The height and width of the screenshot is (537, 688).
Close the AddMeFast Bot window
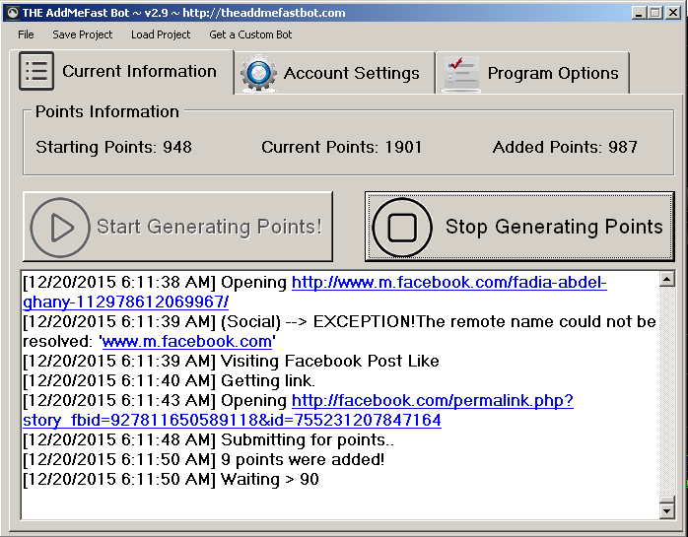[x=673, y=13]
